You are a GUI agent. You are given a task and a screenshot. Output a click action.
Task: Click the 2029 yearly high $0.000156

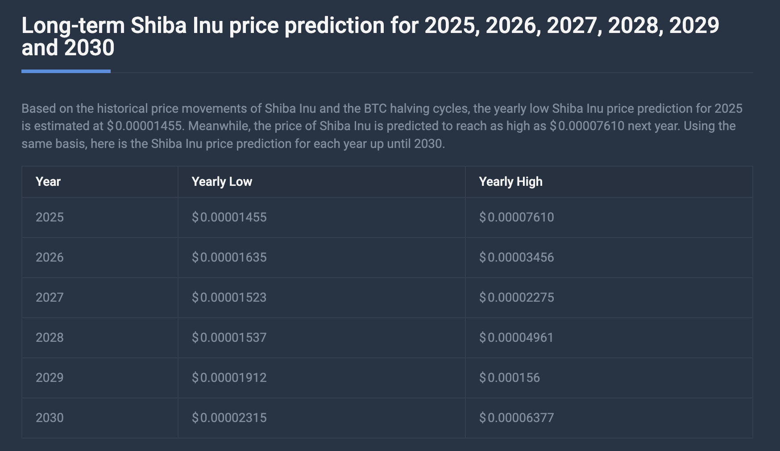pos(510,378)
